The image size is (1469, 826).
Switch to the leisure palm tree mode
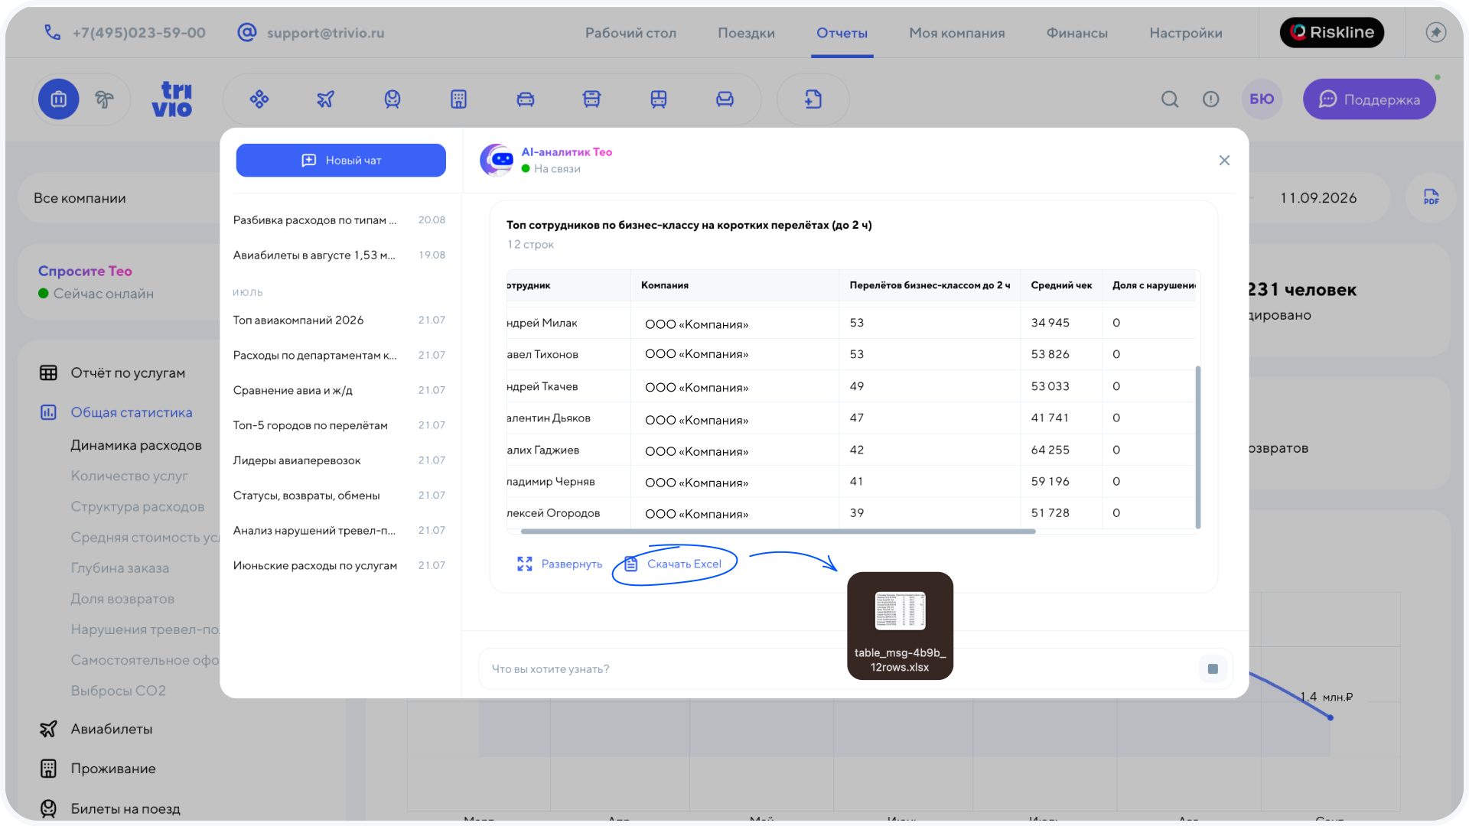[104, 99]
